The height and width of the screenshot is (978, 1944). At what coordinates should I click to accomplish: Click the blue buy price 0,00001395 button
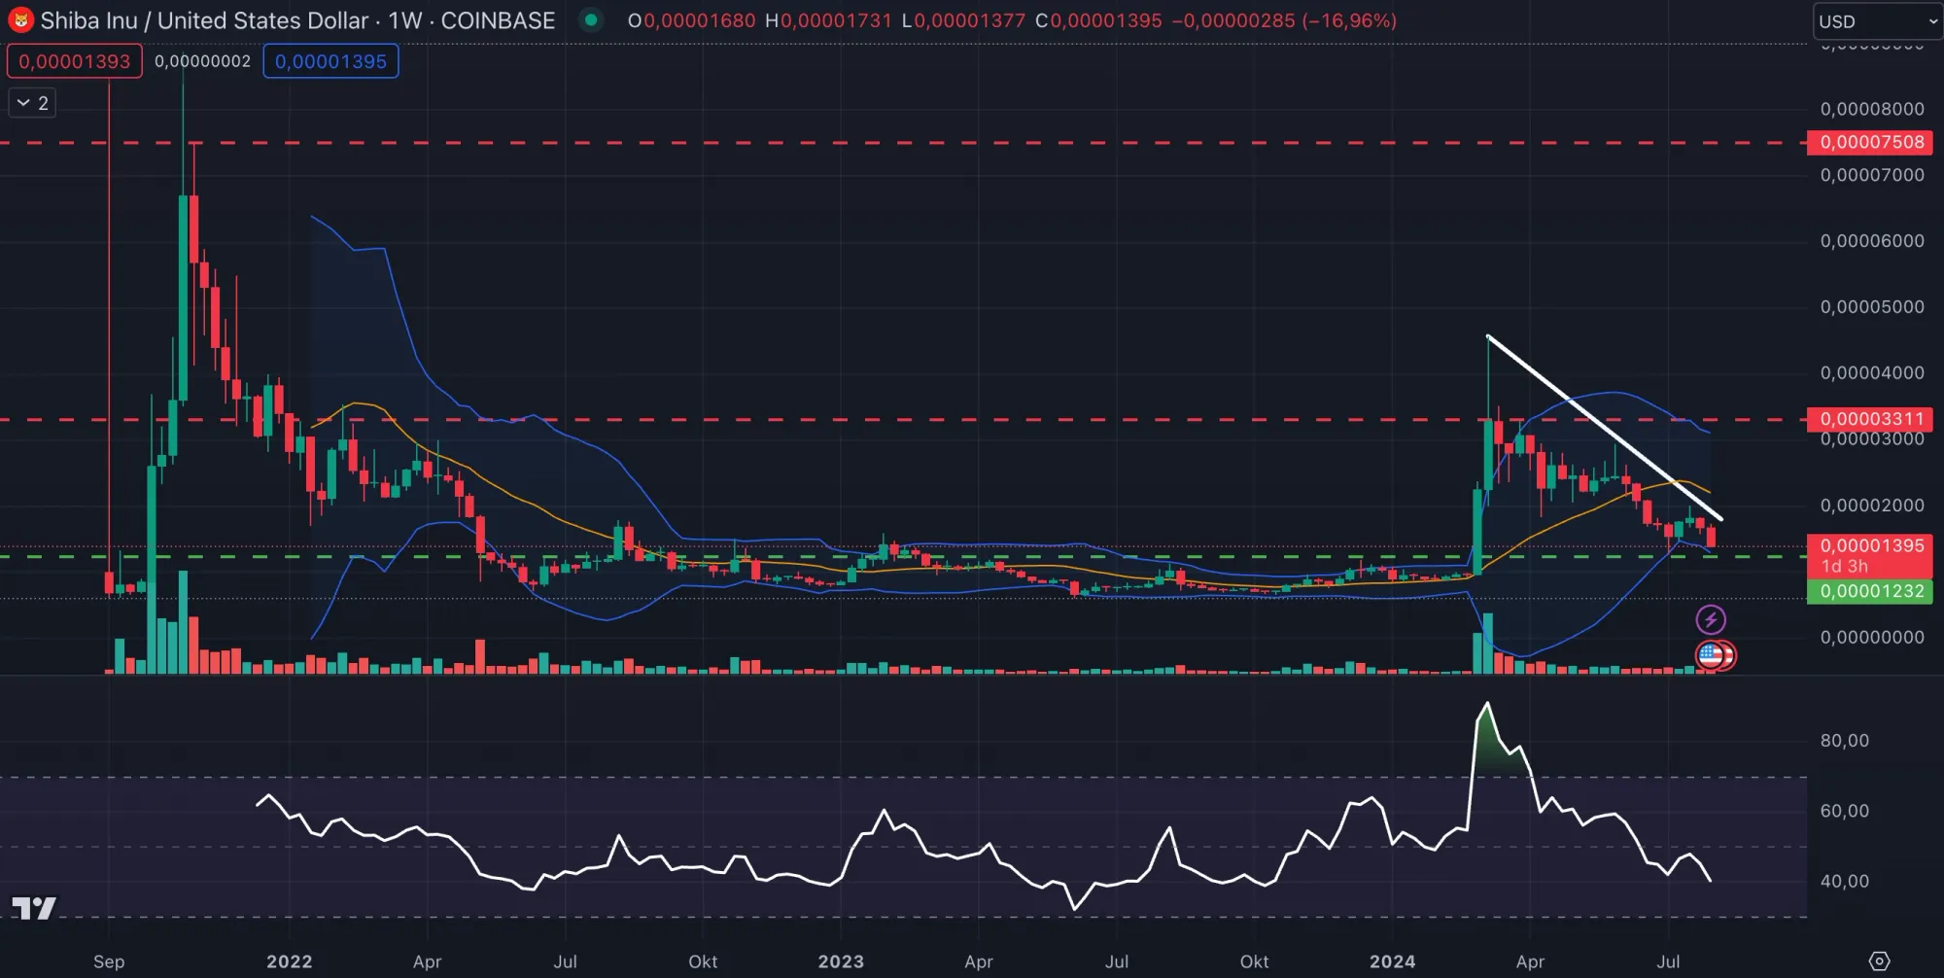(330, 61)
